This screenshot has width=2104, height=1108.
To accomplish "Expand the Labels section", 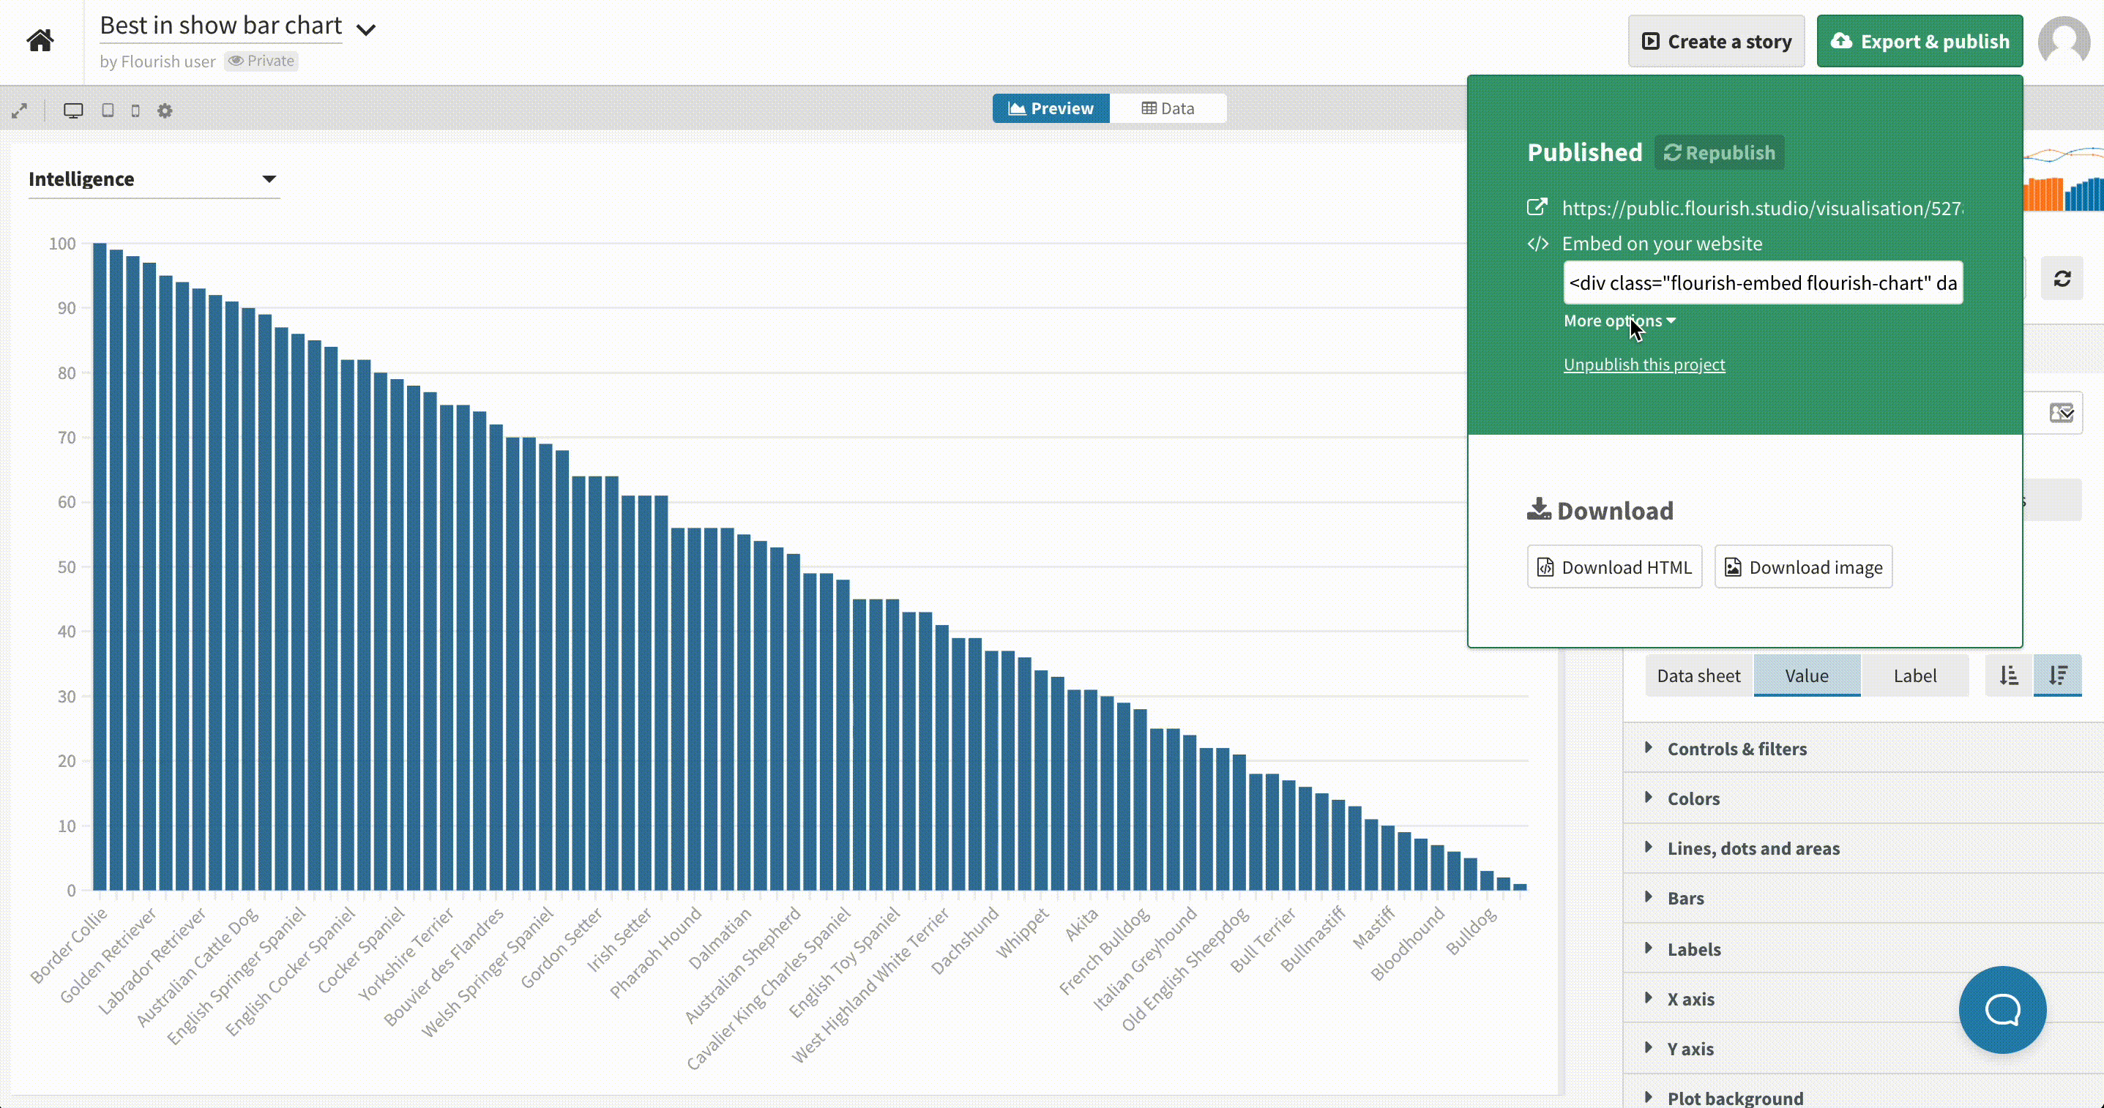I will coord(1863,948).
